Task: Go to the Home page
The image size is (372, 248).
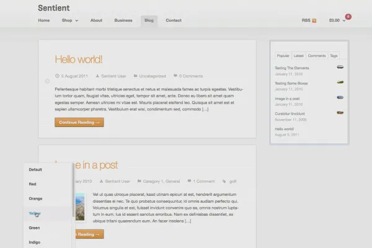Action: coord(44,20)
